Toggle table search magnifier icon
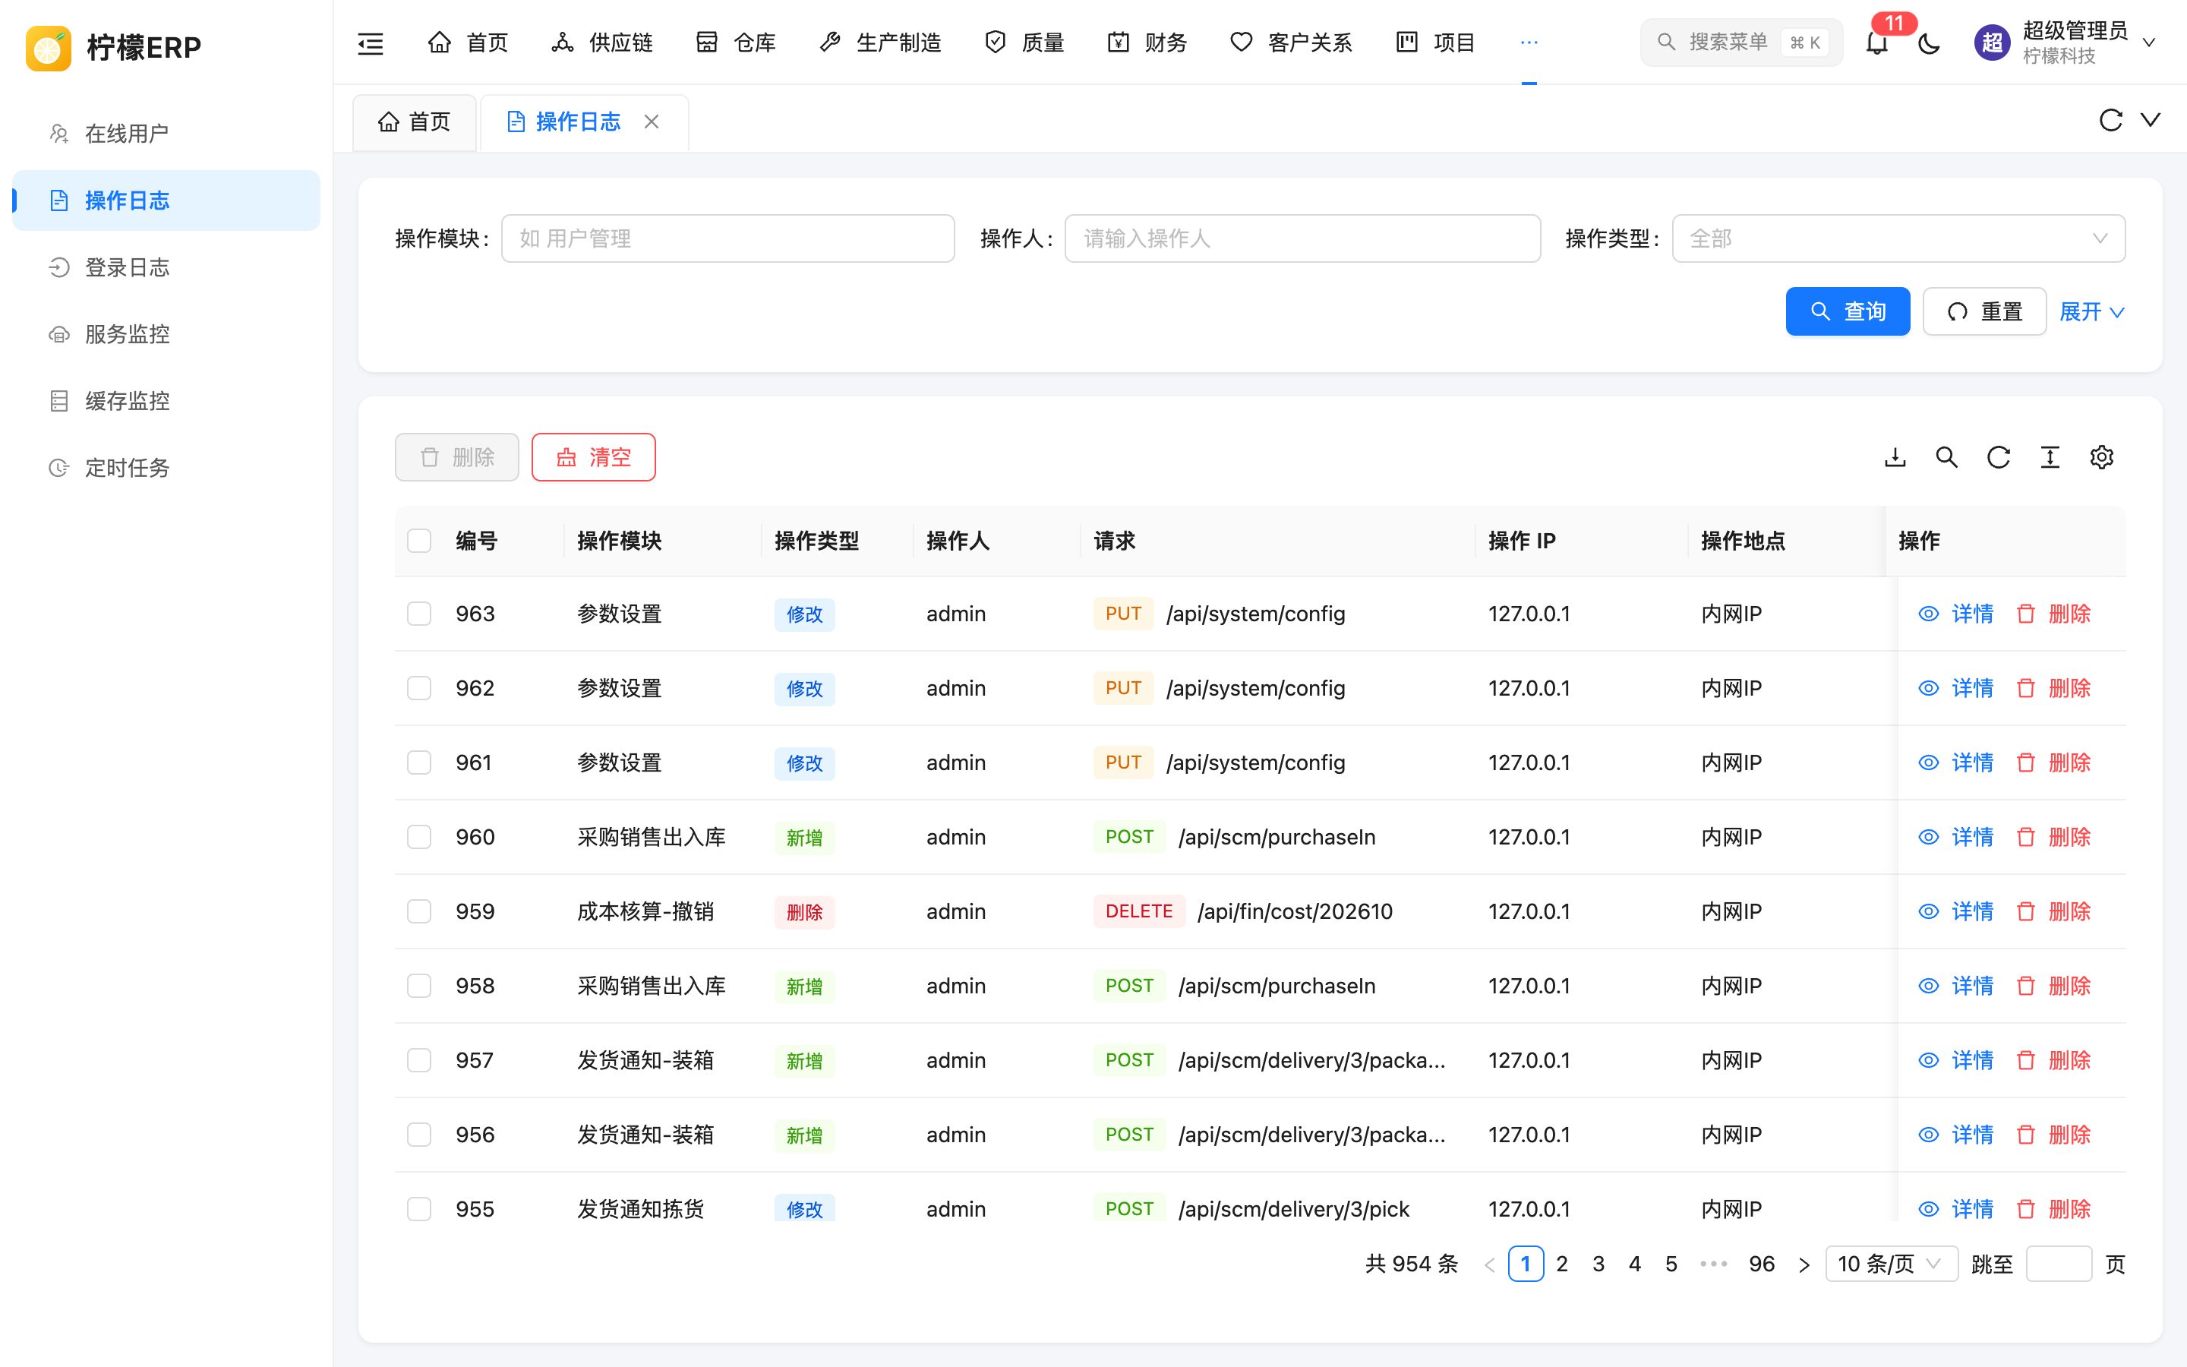The image size is (2187, 1367). click(x=1946, y=457)
